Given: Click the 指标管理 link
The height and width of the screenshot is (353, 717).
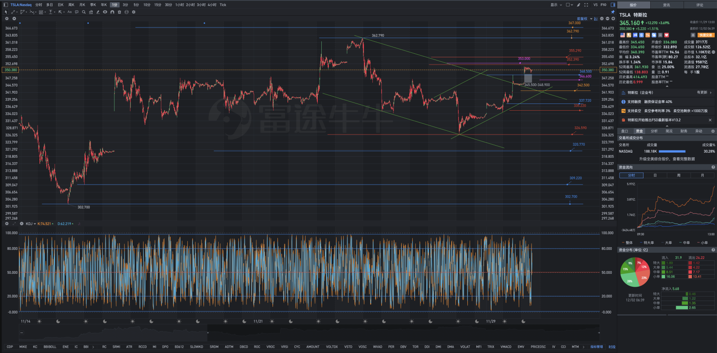Looking at the screenshot, I should coord(596,347).
